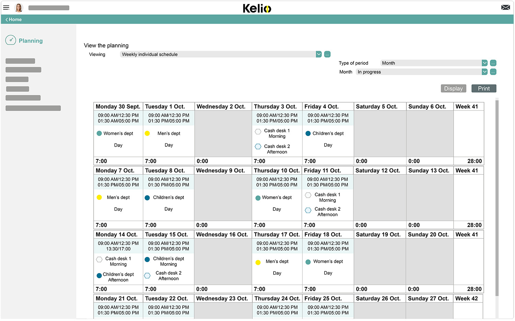Click the Cash desk 2 Afternoon hexagon on Thursday 3 Oct
Image resolution: width=515 pixels, height=321 pixels.
pyautogui.click(x=258, y=146)
